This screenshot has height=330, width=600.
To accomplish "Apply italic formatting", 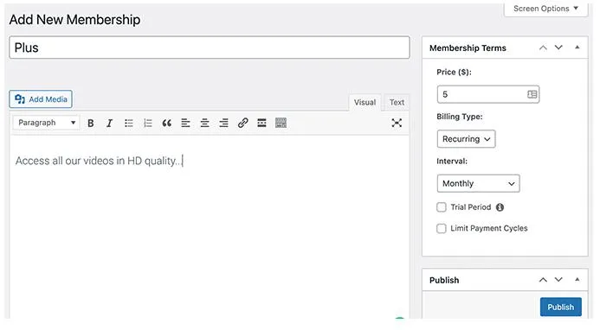I will pyautogui.click(x=109, y=123).
